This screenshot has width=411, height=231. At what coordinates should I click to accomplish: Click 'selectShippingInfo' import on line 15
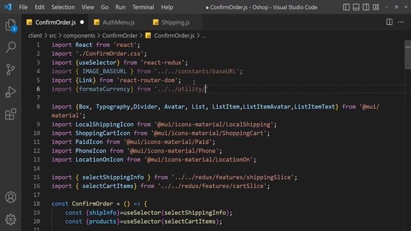coord(113,177)
